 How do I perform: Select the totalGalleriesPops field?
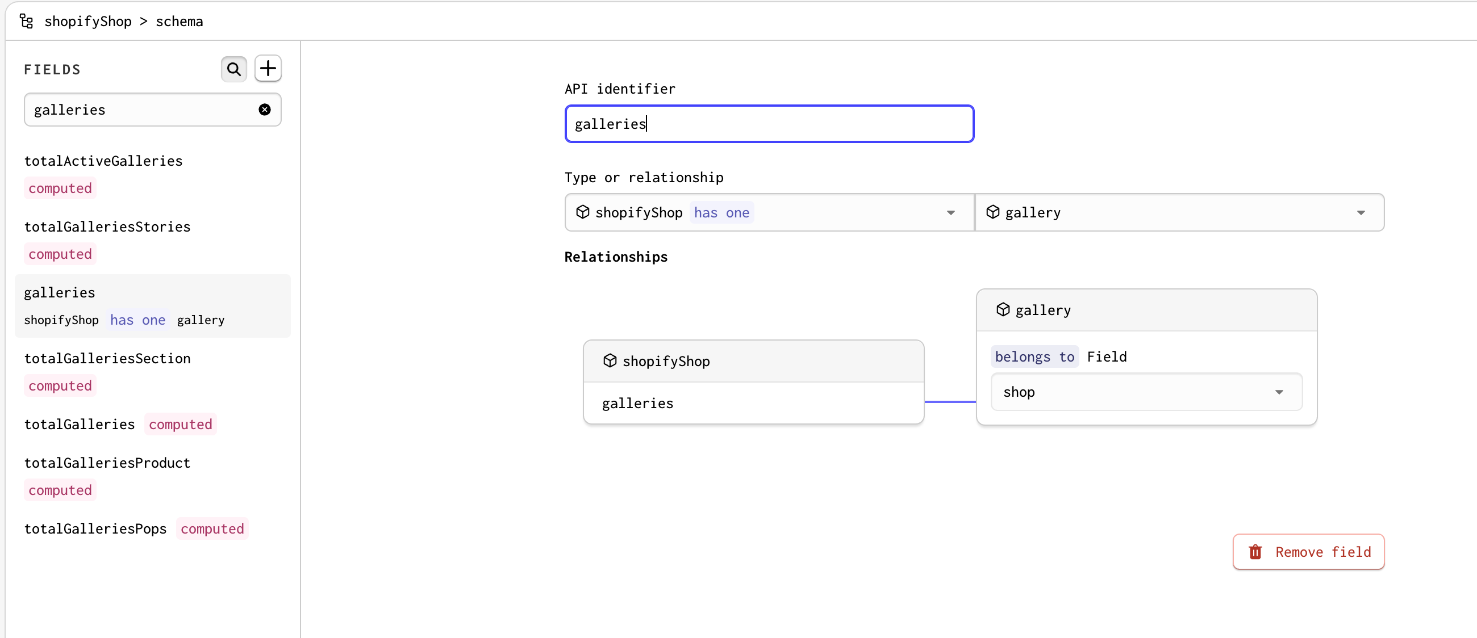pyautogui.click(x=152, y=528)
